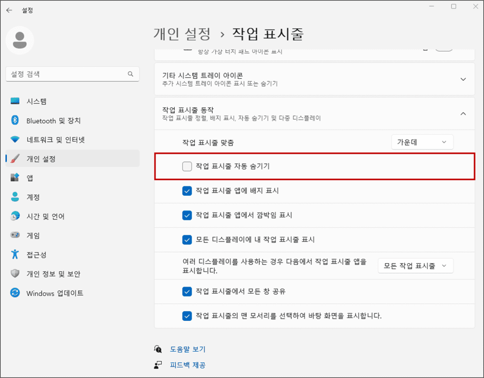Select 개인 설정 in the breadcrumb
This screenshot has height=378, width=484.
182,33
